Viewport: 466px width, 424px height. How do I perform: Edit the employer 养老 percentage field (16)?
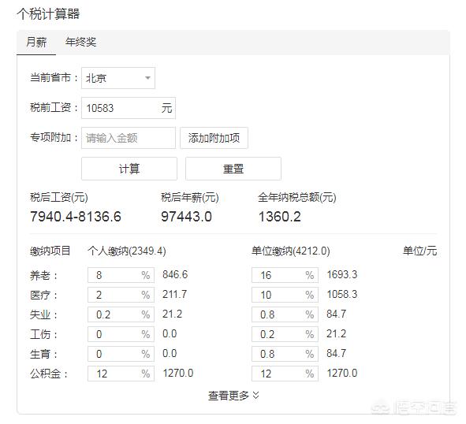(x=285, y=275)
